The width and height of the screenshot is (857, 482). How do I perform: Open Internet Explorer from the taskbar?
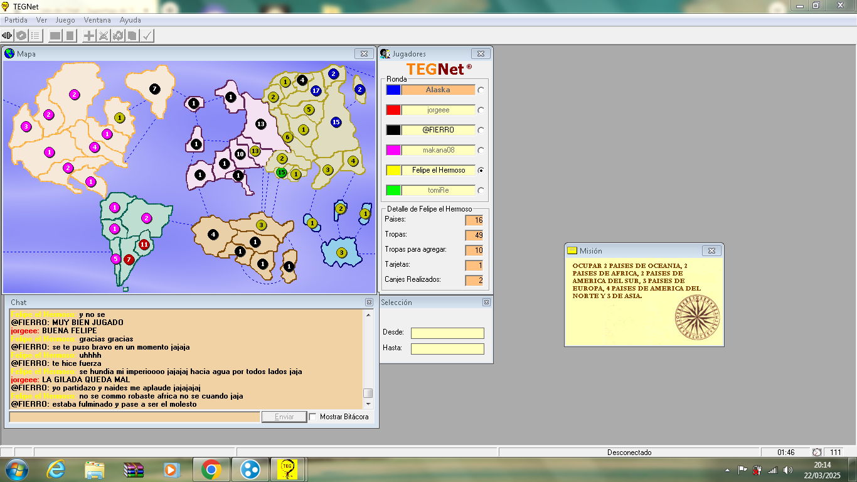click(x=56, y=469)
